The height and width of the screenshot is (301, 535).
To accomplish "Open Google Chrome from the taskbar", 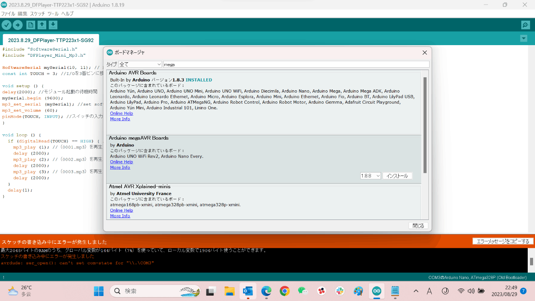I will pos(284,291).
